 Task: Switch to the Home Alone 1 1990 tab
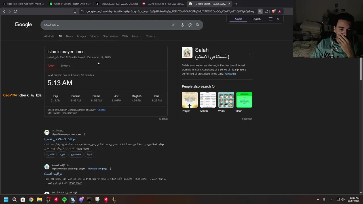coord(163,4)
